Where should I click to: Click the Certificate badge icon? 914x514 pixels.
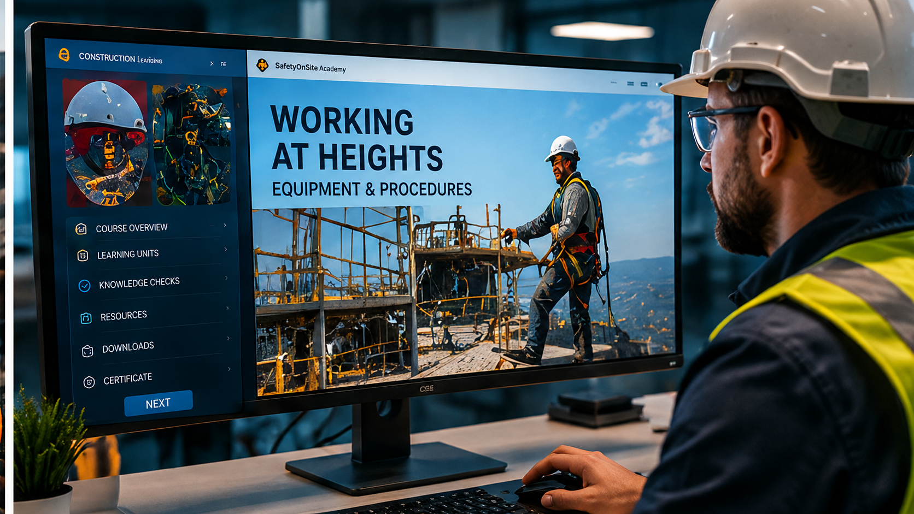click(89, 382)
